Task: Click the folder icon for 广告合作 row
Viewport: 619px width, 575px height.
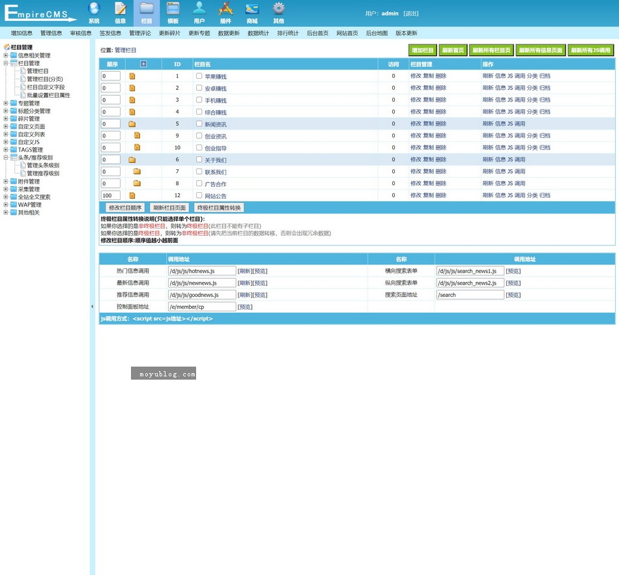Action: click(137, 183)
